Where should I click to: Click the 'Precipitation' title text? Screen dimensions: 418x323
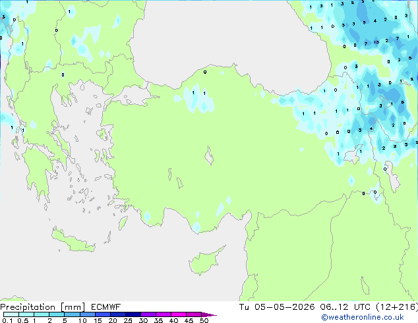pos(28,307)
